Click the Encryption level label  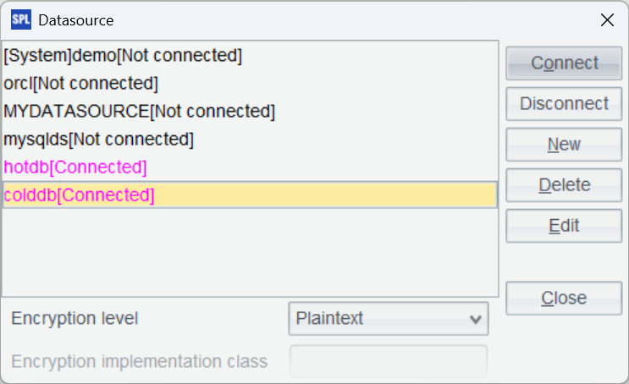[x=74, y=319]
